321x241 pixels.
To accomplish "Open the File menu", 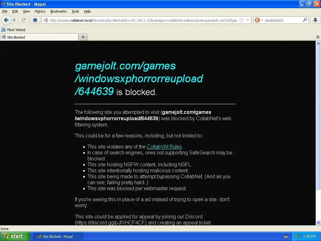I will pyautogui.click(x=5, y=12).
